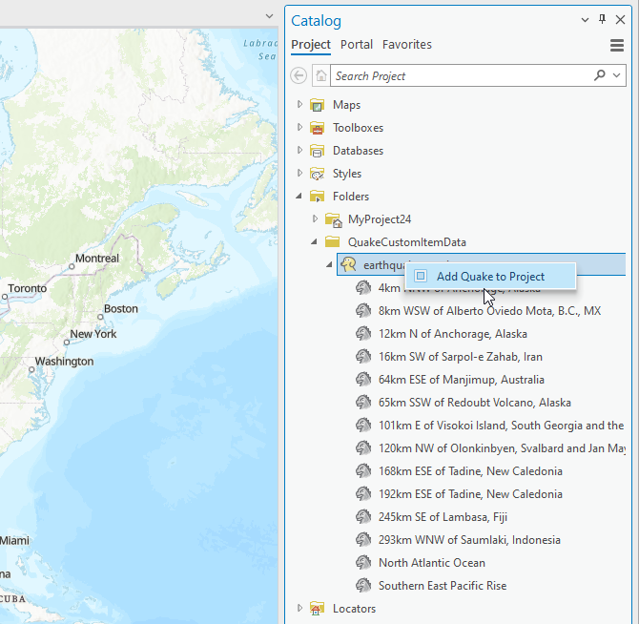Click quake icon for 12km N of Anchorage

[x=363, y=333]
